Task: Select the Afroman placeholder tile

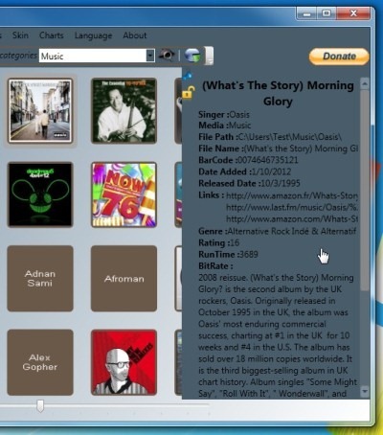Action: (124, 279)
